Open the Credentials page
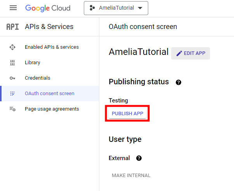The image size is (234, 191). (x=38, y=78)
